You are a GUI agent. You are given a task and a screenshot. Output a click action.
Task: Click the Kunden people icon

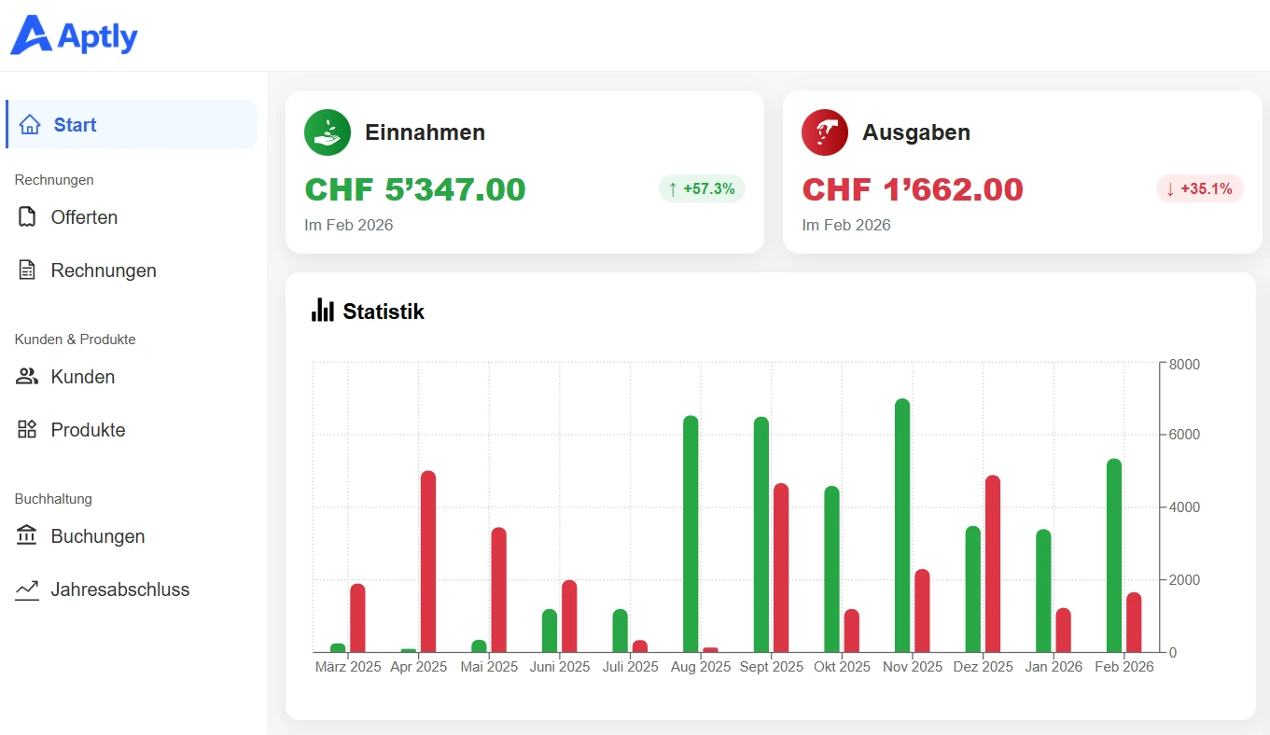(x=28, y=377)
